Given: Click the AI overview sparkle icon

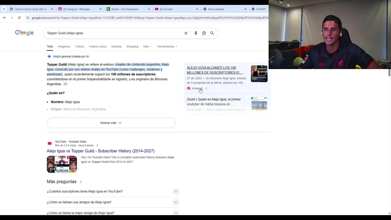Looking at the screenshot, I should pos(49,57).
